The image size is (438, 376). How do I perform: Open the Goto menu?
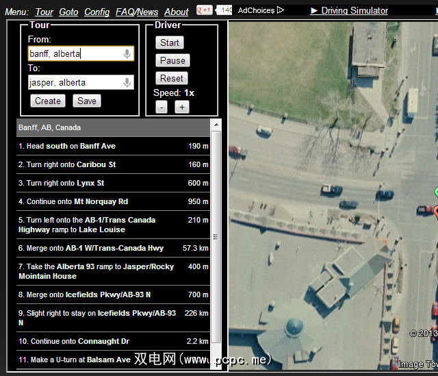tap(68, 12)
